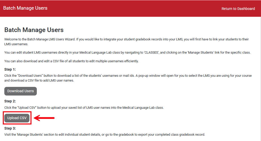Click the Step 2 heading
Viewport: 261px width, 141px height.
pyautogui.click(x=10, y=101)
